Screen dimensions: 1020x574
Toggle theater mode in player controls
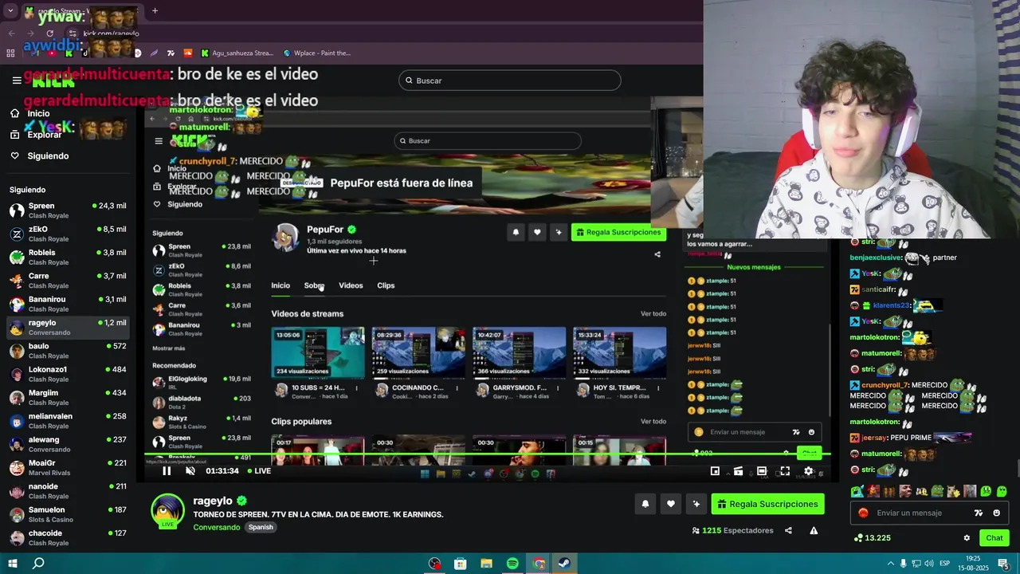[x=762, y=471]
